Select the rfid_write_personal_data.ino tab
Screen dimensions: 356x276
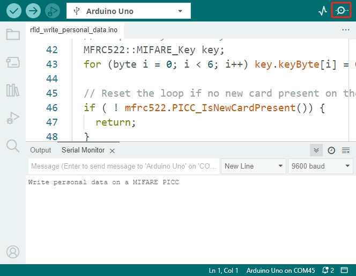tap(74, 30)
